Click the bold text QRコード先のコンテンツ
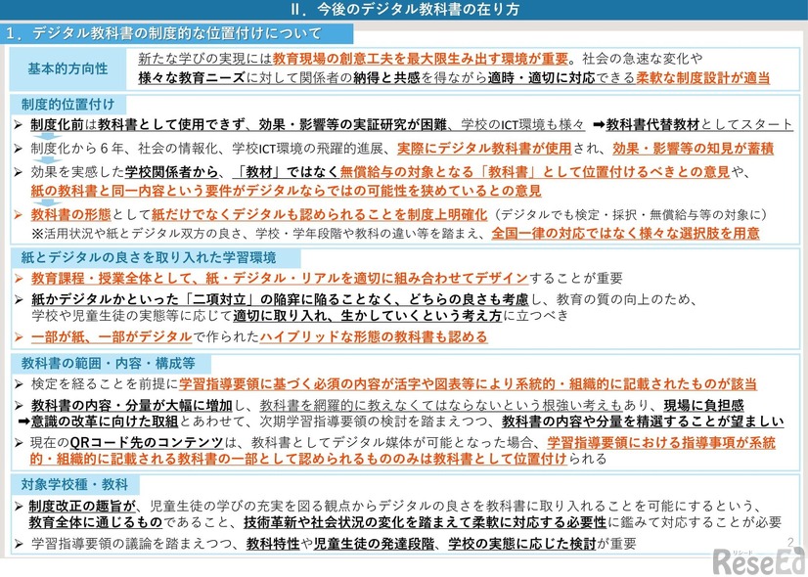Viewport: 808px width, 577px height. point(147,443)
